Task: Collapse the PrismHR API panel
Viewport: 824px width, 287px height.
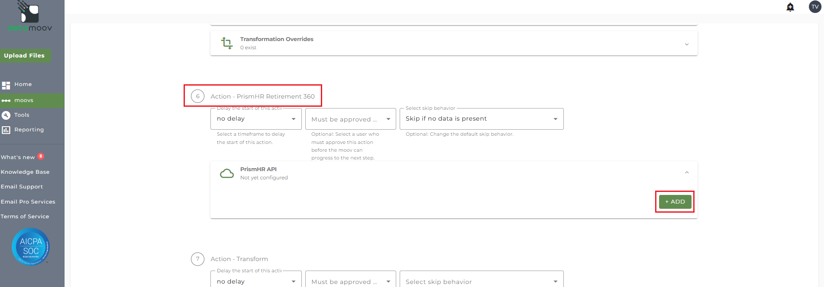Action: point(687,172)
